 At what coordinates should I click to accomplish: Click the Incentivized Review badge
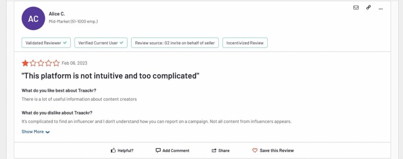pyautogui.click(x=245, y=43)
